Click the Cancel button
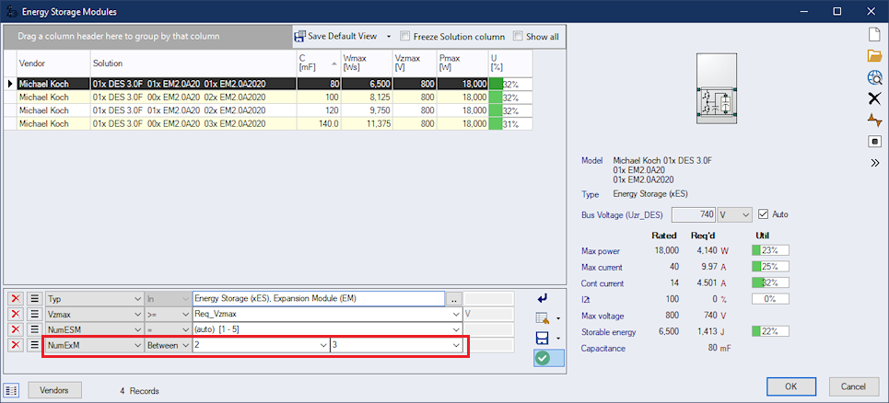This screenshot has width=889, height=403. click(x=853, y=386)
